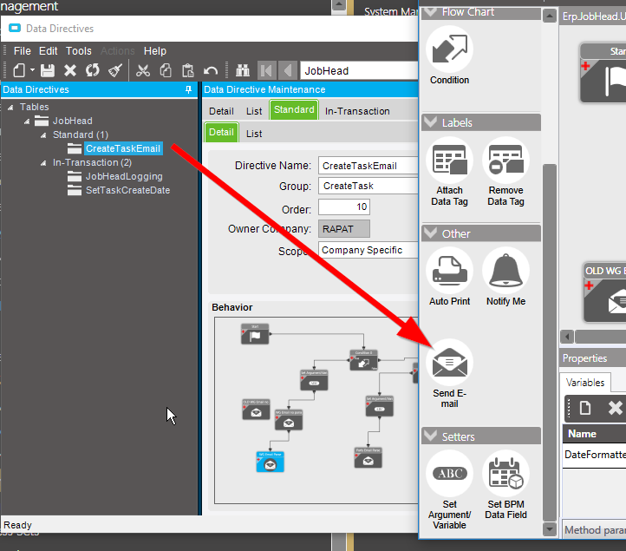
Task: Open the File menu
Action: pos(23,51)
